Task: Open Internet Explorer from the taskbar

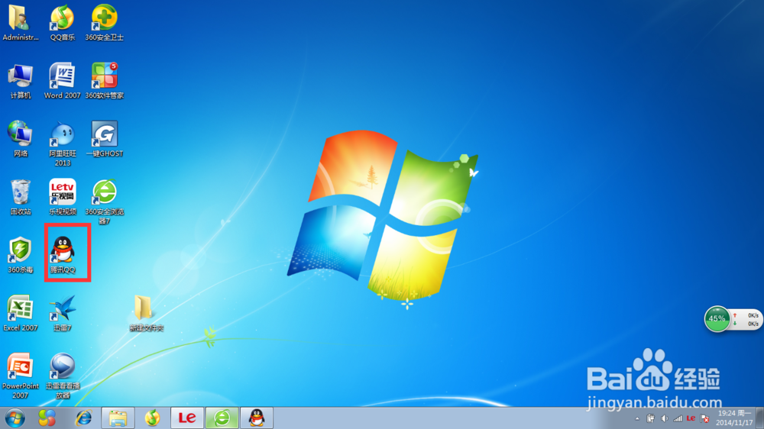Action: coord(83,418)
